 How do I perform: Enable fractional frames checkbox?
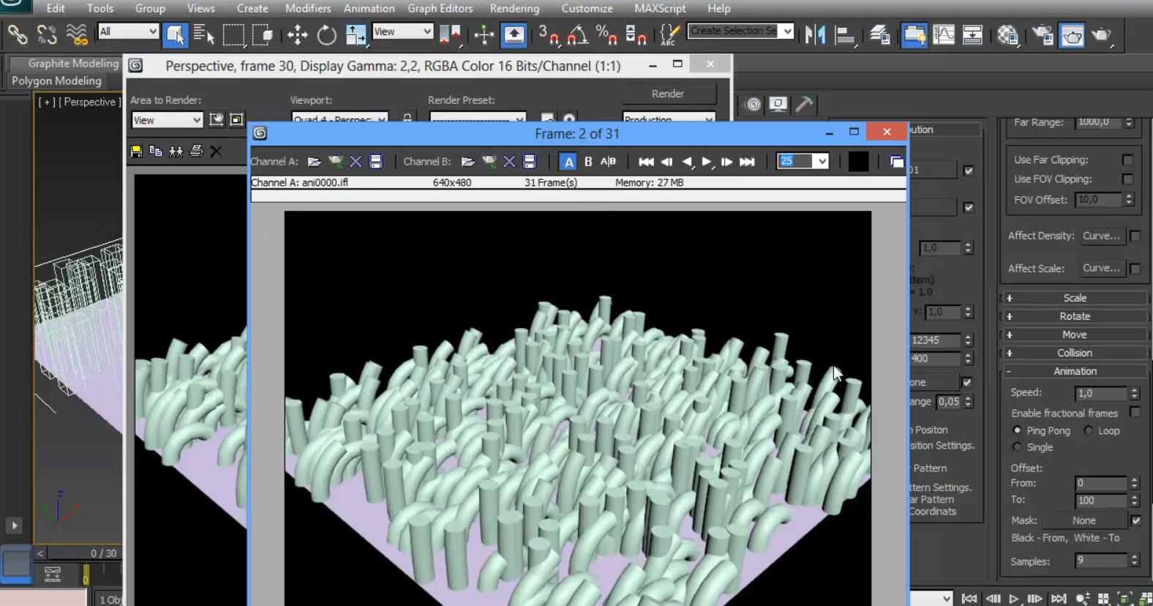point(1135,413)
